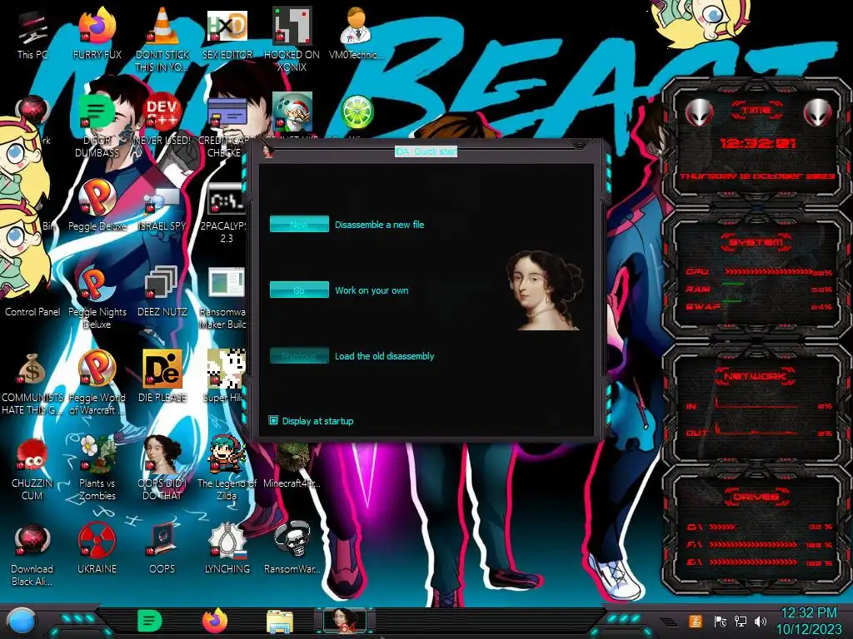Click the network tray icon
Screen dimensions: 853x639
(741, 621)
